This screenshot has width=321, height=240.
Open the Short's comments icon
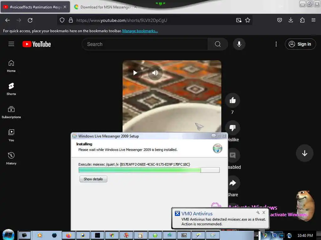tap(233, 155)
